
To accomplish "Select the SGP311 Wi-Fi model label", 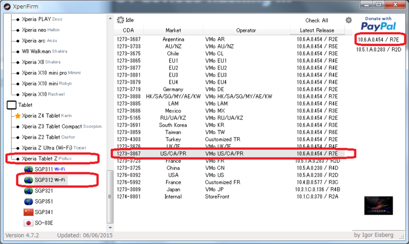I will (x=50, y=169).
